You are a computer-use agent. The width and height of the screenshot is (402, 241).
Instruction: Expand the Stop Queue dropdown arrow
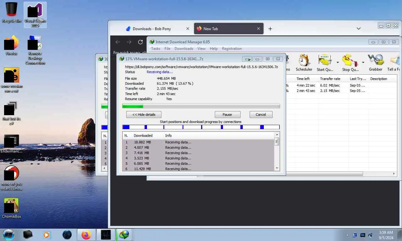click(363, 62)
